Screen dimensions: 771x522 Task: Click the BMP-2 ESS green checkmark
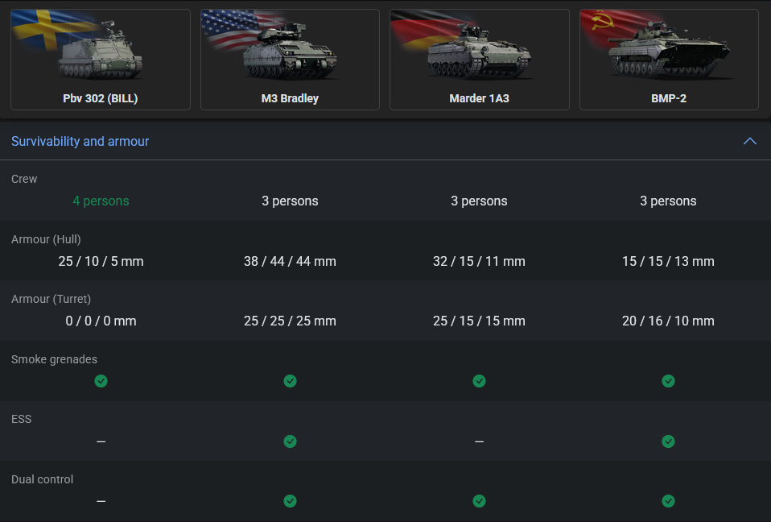tap(668, 441)
